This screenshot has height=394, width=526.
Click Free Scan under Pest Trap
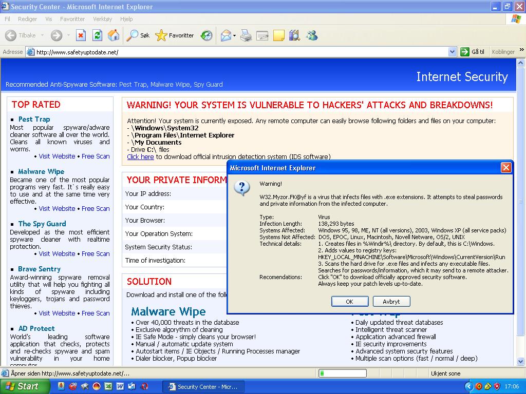point(96,156)
